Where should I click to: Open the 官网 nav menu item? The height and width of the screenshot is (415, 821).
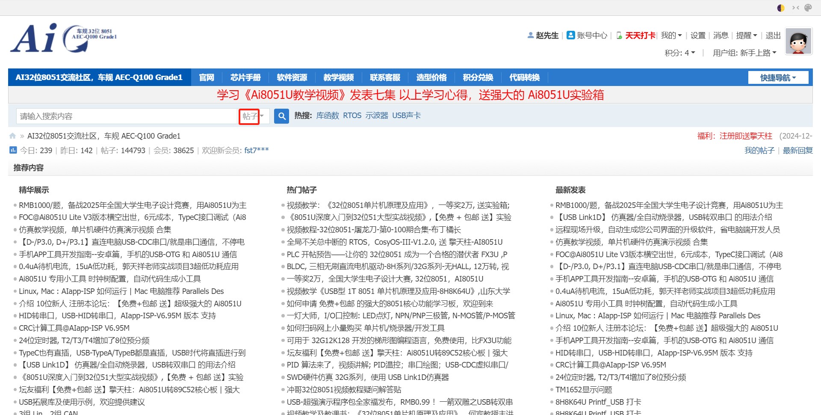coord(207,77)
